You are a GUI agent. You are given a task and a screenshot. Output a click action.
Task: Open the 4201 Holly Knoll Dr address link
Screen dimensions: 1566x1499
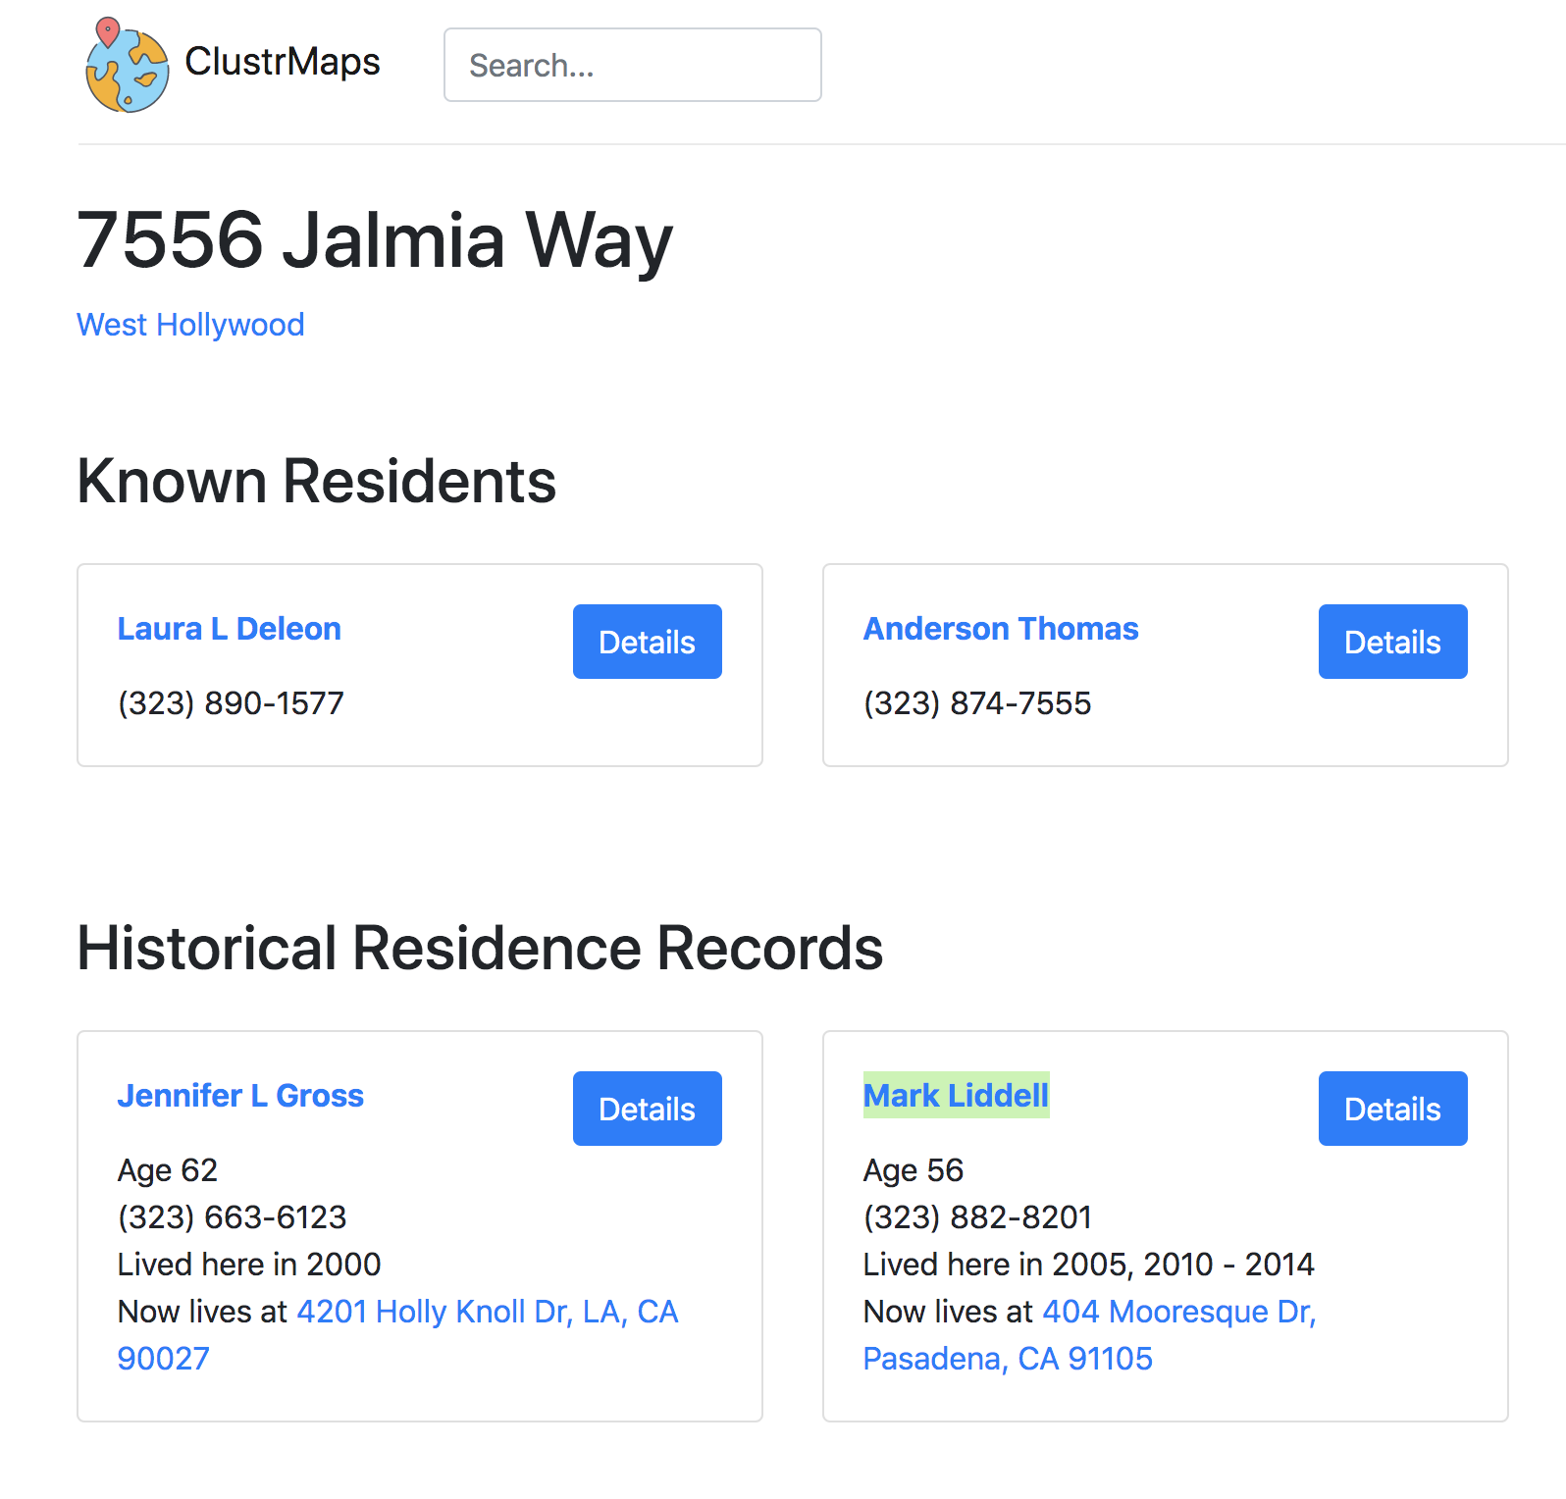pos(487,1312)
